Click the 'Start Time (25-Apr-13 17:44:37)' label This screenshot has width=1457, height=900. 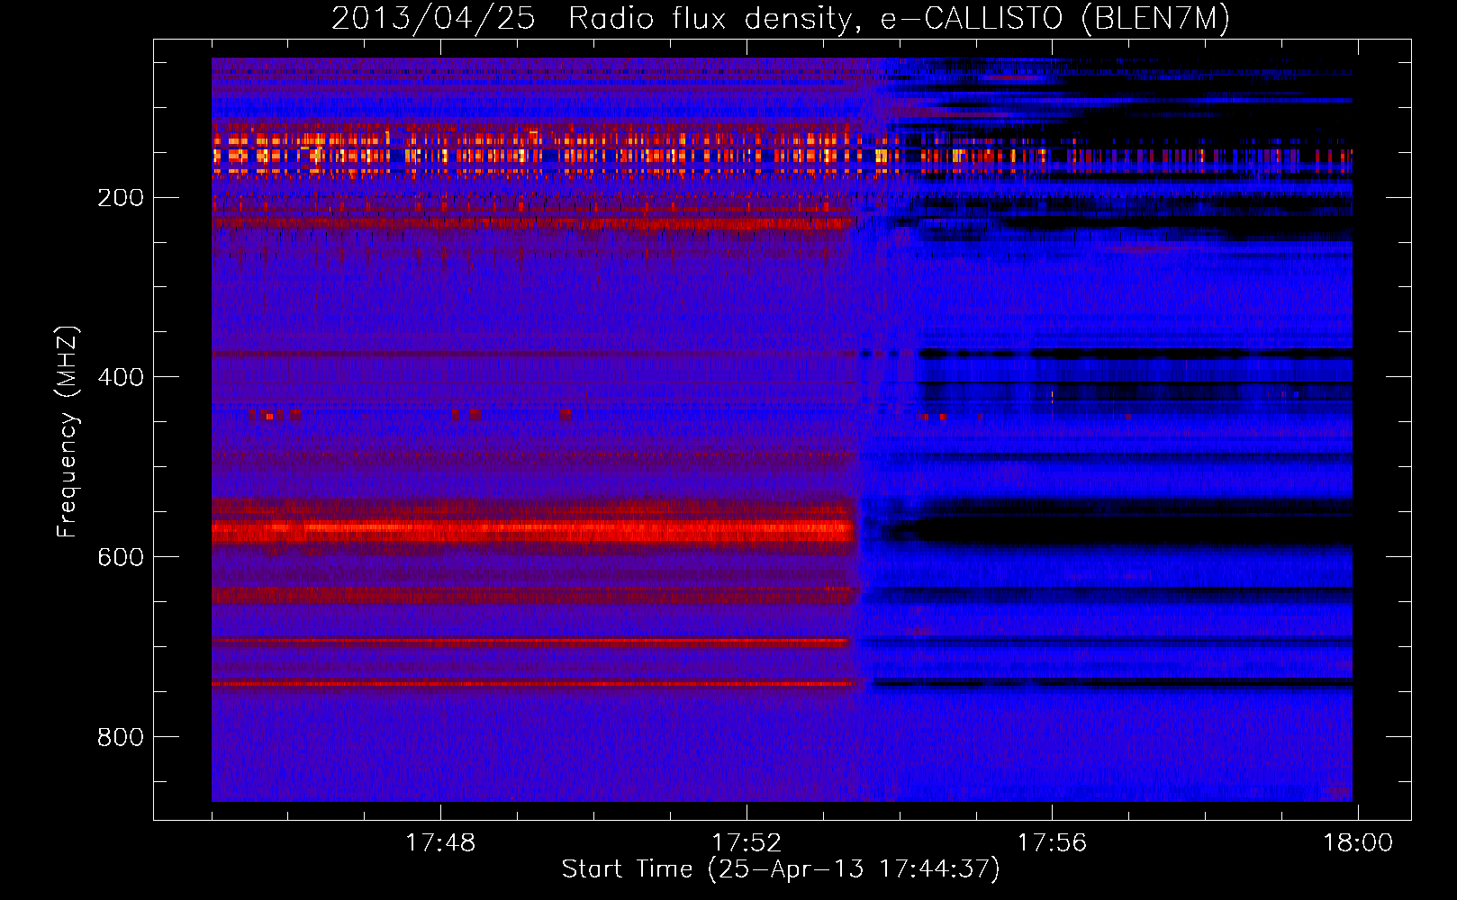pos(781,869)
